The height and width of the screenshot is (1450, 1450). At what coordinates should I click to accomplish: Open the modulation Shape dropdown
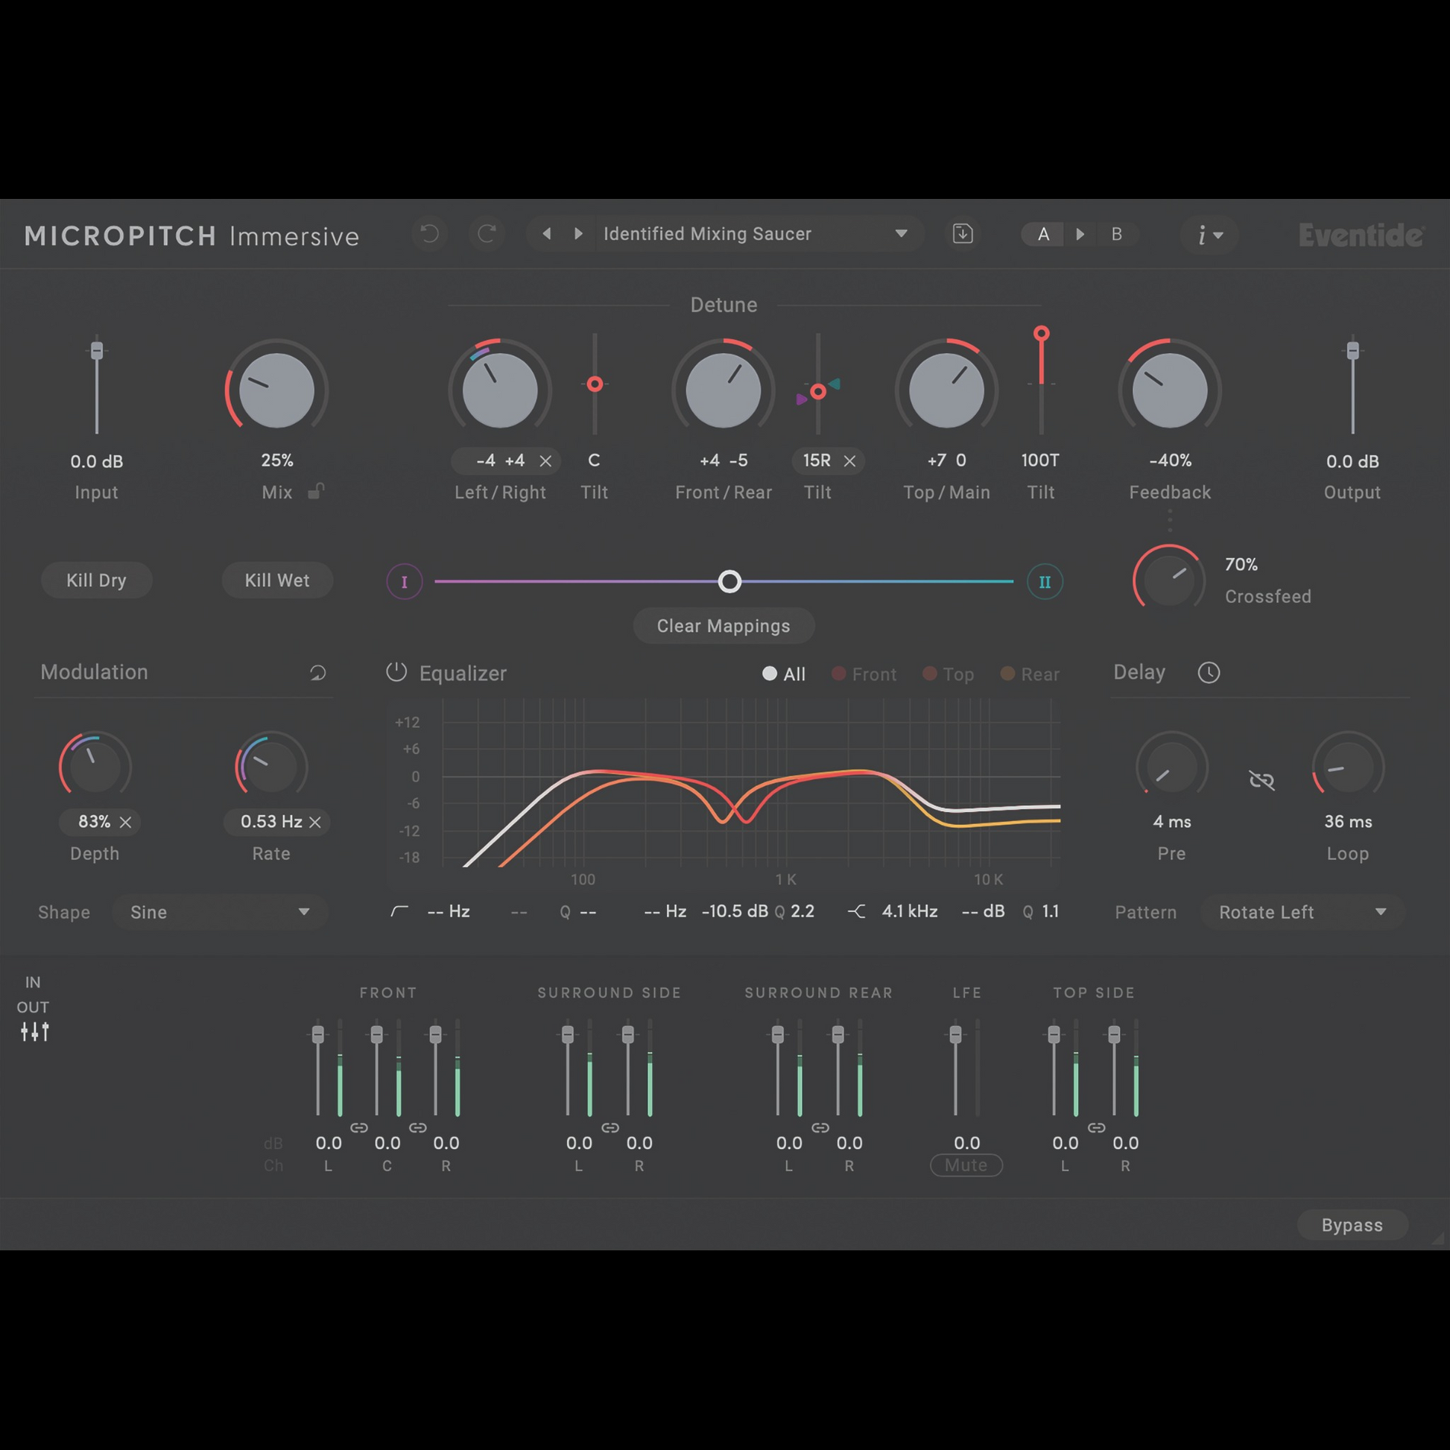click(x=220, y=913)
